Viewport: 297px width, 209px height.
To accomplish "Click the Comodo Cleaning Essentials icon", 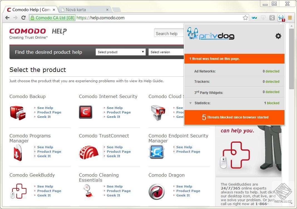I will click(x=88, y=191).
